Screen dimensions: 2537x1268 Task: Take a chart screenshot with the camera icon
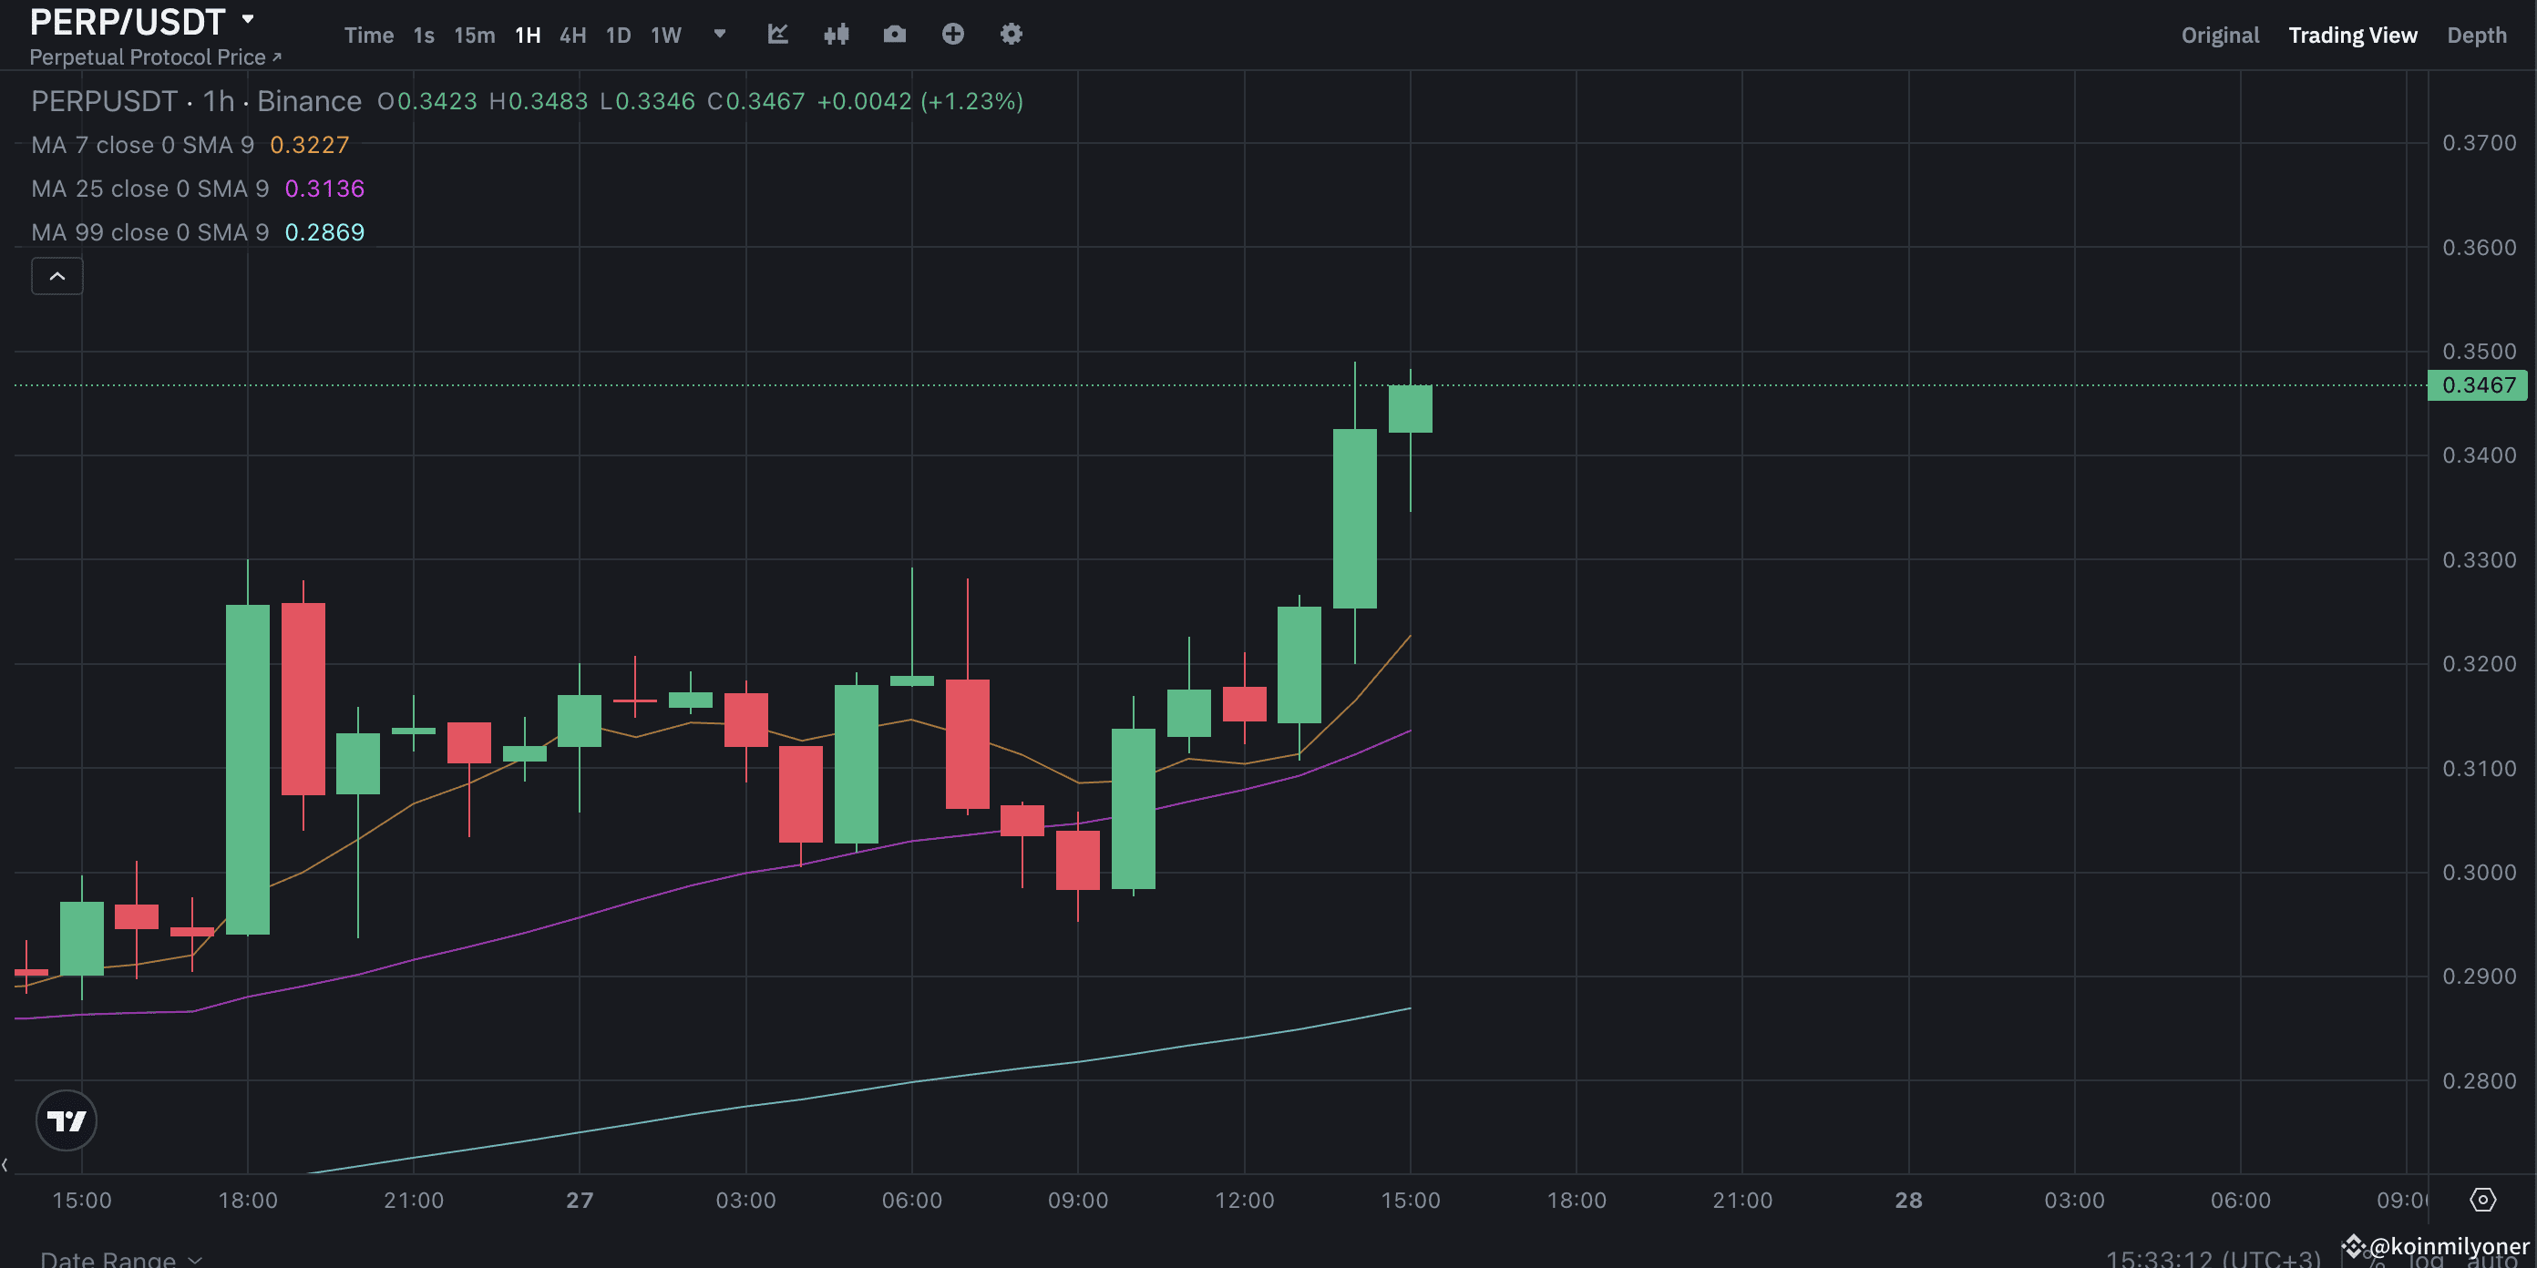pyautogui.click(x=894, y=35)
